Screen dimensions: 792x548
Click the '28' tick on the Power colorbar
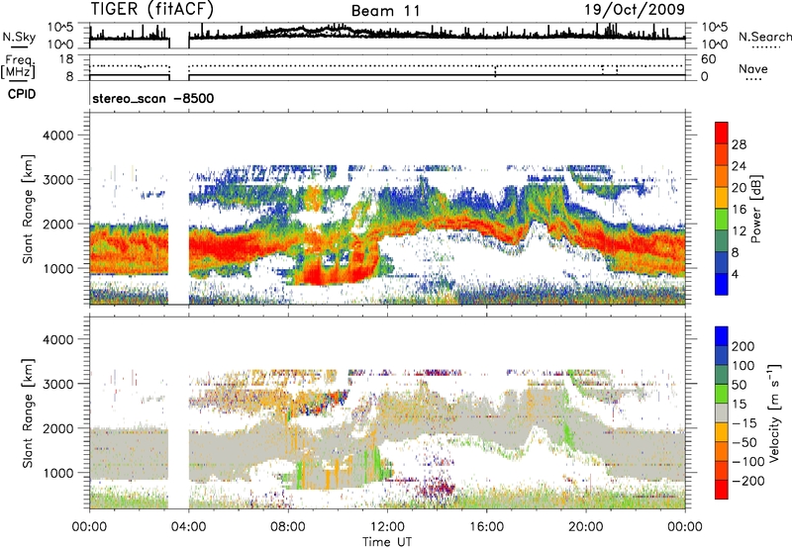(739, 144)
